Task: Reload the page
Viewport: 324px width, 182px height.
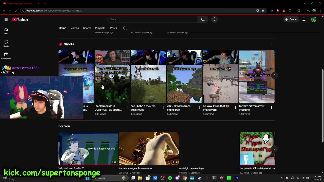Action: 16,11
